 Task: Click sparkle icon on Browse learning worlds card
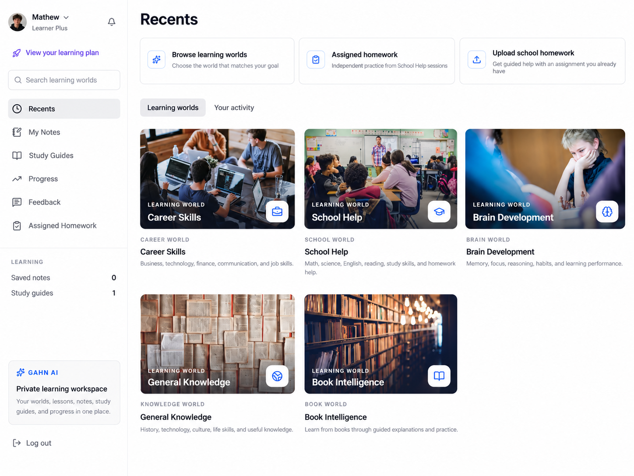[156, 60]
